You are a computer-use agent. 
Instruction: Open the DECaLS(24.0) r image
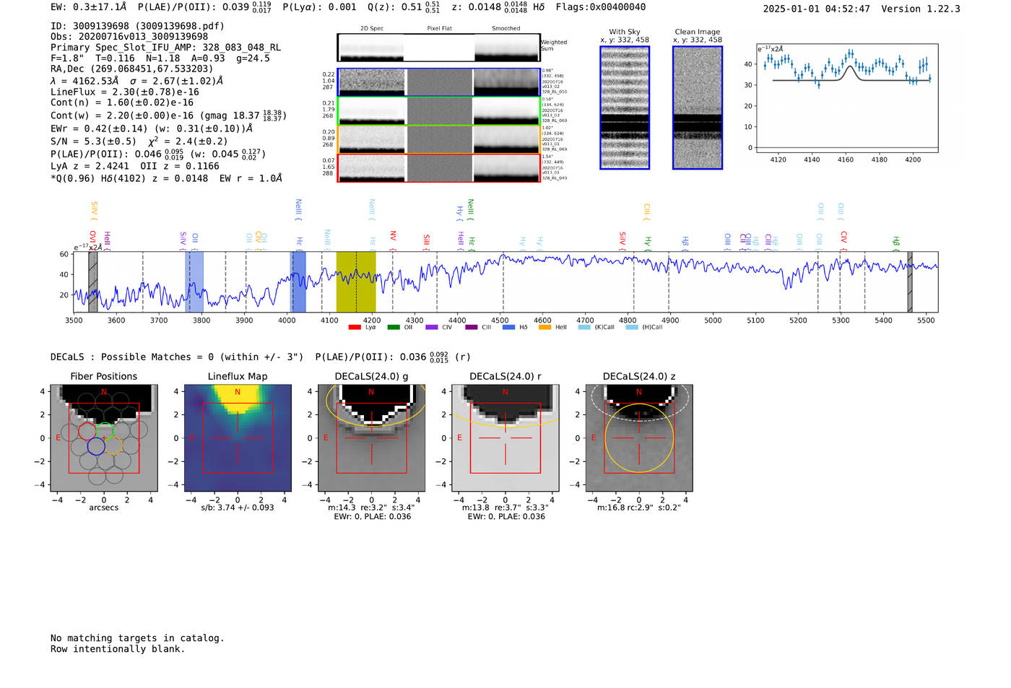click(505, 438)
